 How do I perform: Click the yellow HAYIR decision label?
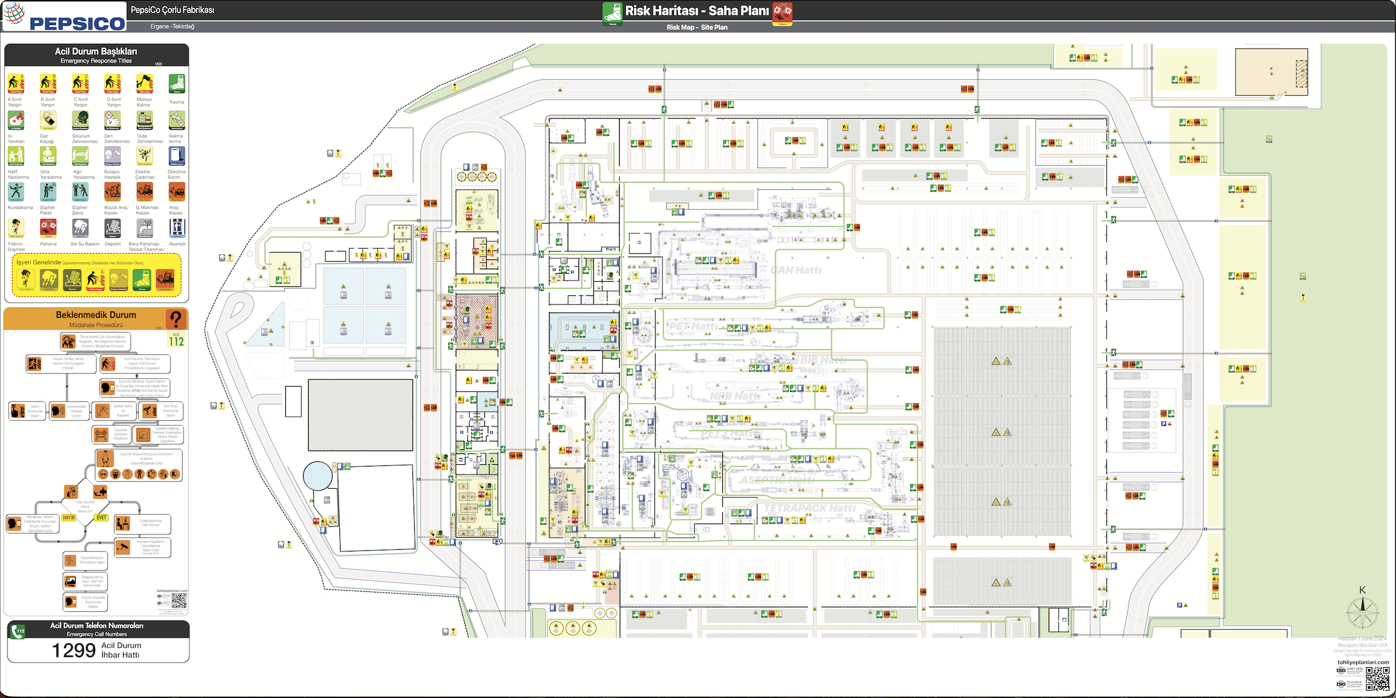pos(69,517)
